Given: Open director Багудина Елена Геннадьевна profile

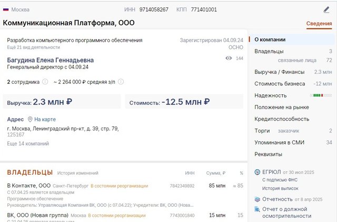Looking at the screenshot, I should pyautogui.click(x=51, y=60).
